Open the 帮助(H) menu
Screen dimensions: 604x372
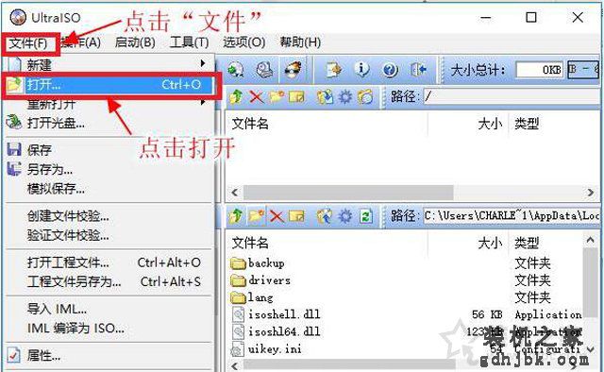tap(300, 42)
